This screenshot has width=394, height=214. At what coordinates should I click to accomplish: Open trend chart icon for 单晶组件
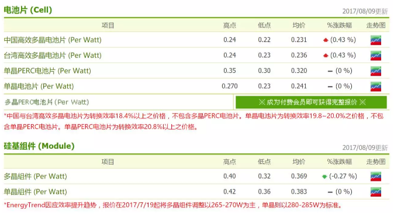[376, 192]
